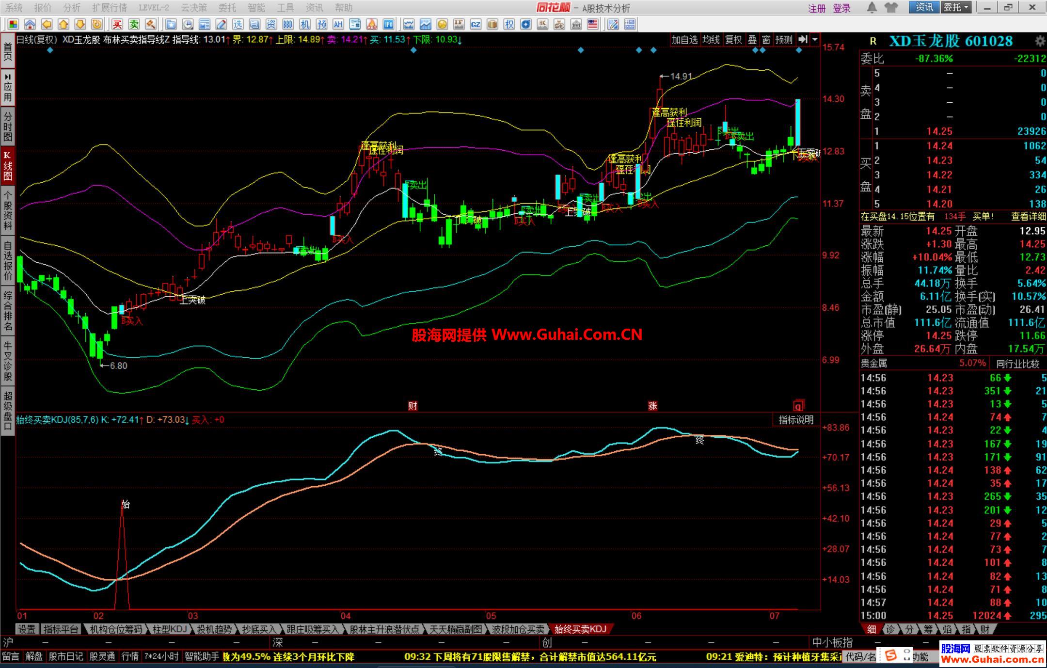The image size is (1047, 668).
Task: Click the home icon in toolbar
Action: [30, 24]
